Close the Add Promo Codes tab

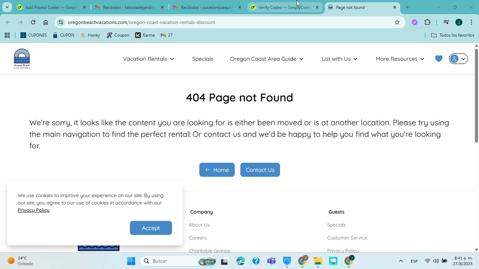pyautogui.click(x=84, y=7)
